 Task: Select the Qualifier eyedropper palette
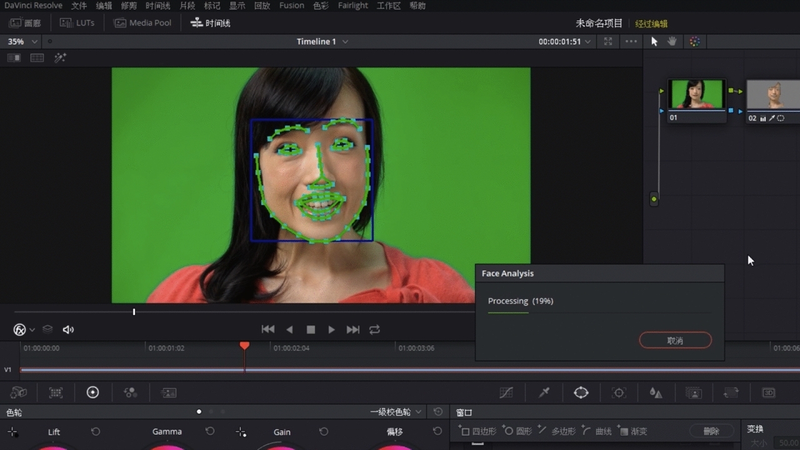544,392
